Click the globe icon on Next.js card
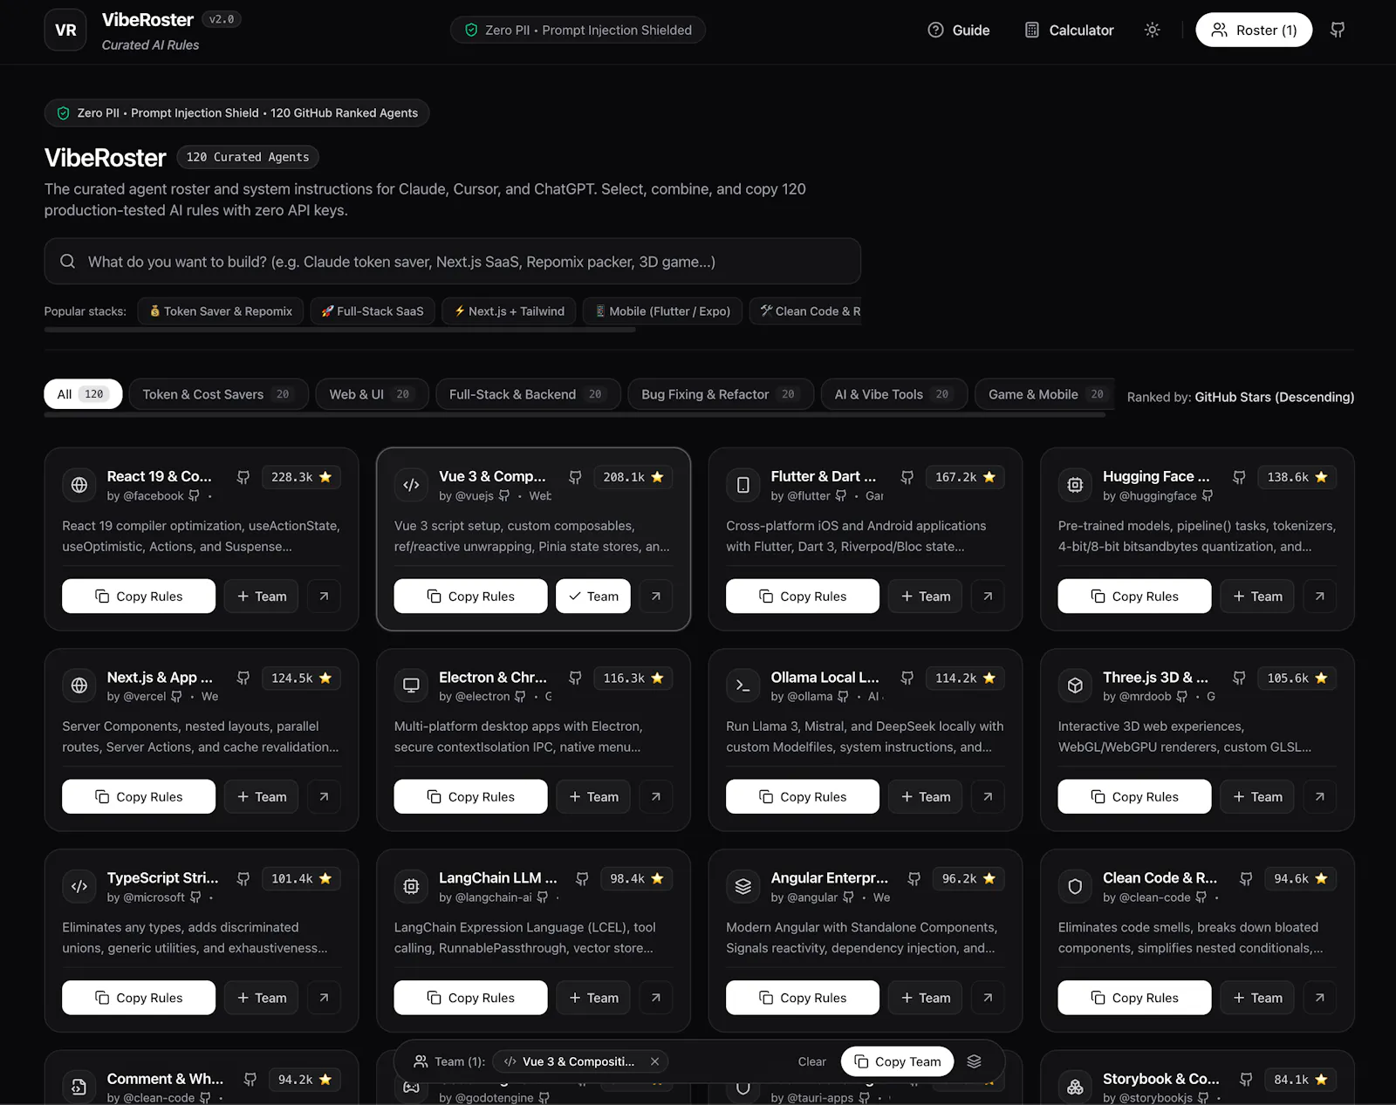This screenshot has height=1105, width=1396. 79,686
